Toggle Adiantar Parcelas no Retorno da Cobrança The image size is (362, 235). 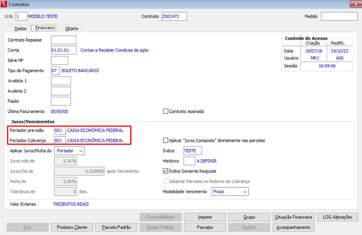click(x=166, y=181)
